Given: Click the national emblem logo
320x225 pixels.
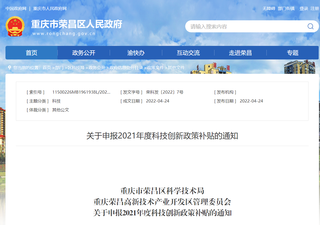Looking at the screenshot, I should tap(15, 27).
